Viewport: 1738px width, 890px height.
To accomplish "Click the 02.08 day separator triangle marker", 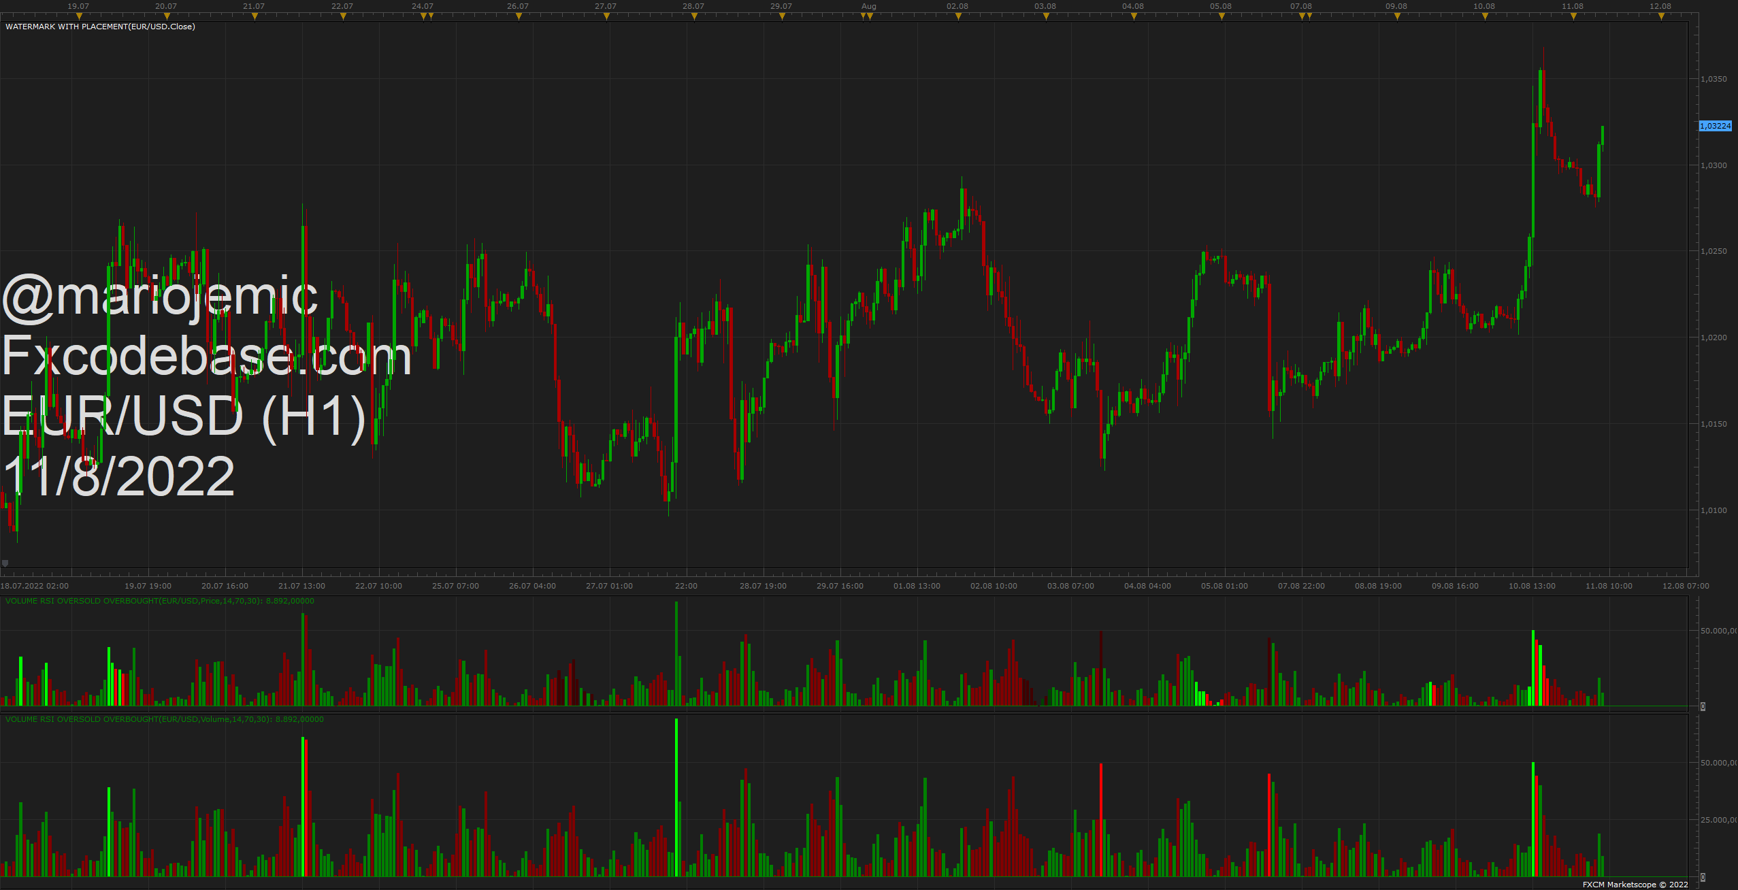I will coord(958,16).
